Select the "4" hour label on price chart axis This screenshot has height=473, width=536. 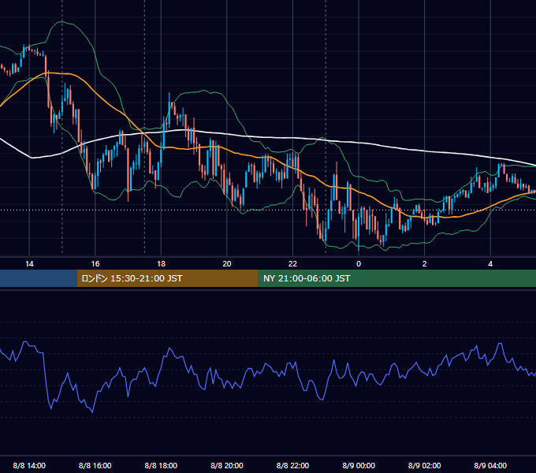point(490,264)
